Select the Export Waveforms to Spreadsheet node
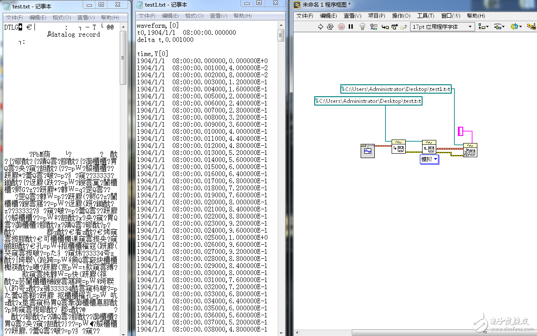Screen dimensions: 537x336 coord(470,150)
